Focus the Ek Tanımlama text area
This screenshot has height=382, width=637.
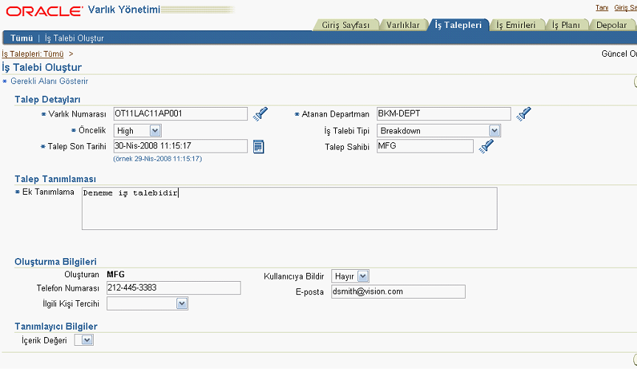coord(289,209)
